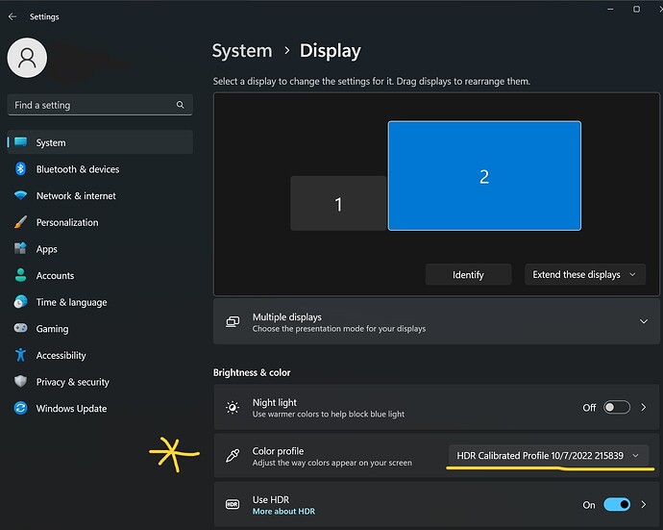This screenshot has width=663, height=530.
Task: Open Network & internet settings
Action: click(x=100, y=195)
